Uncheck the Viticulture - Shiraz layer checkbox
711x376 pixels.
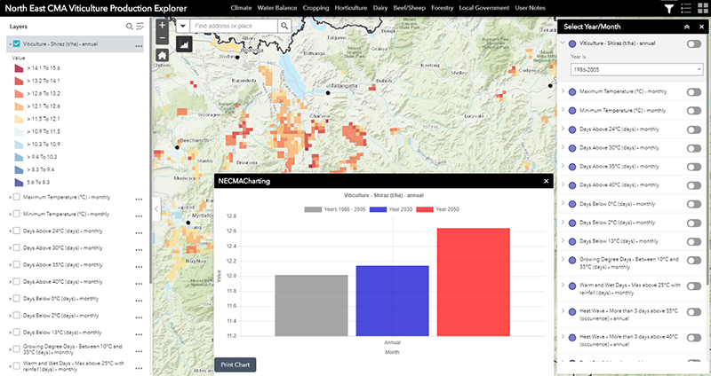pyautogui.click(x=17, y=45)
